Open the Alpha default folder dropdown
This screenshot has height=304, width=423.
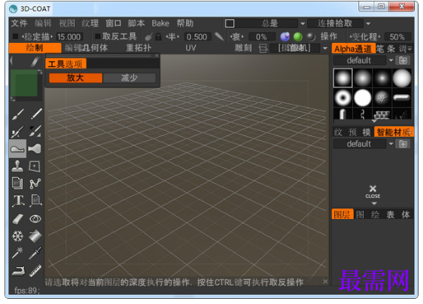point(391,60)
